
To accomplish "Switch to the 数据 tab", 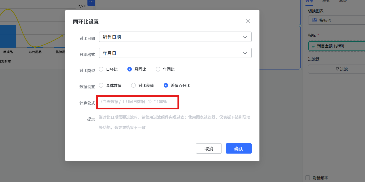I will coord(309,1).
